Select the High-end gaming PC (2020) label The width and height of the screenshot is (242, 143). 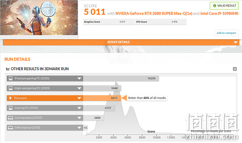click(x=32, y=88)
